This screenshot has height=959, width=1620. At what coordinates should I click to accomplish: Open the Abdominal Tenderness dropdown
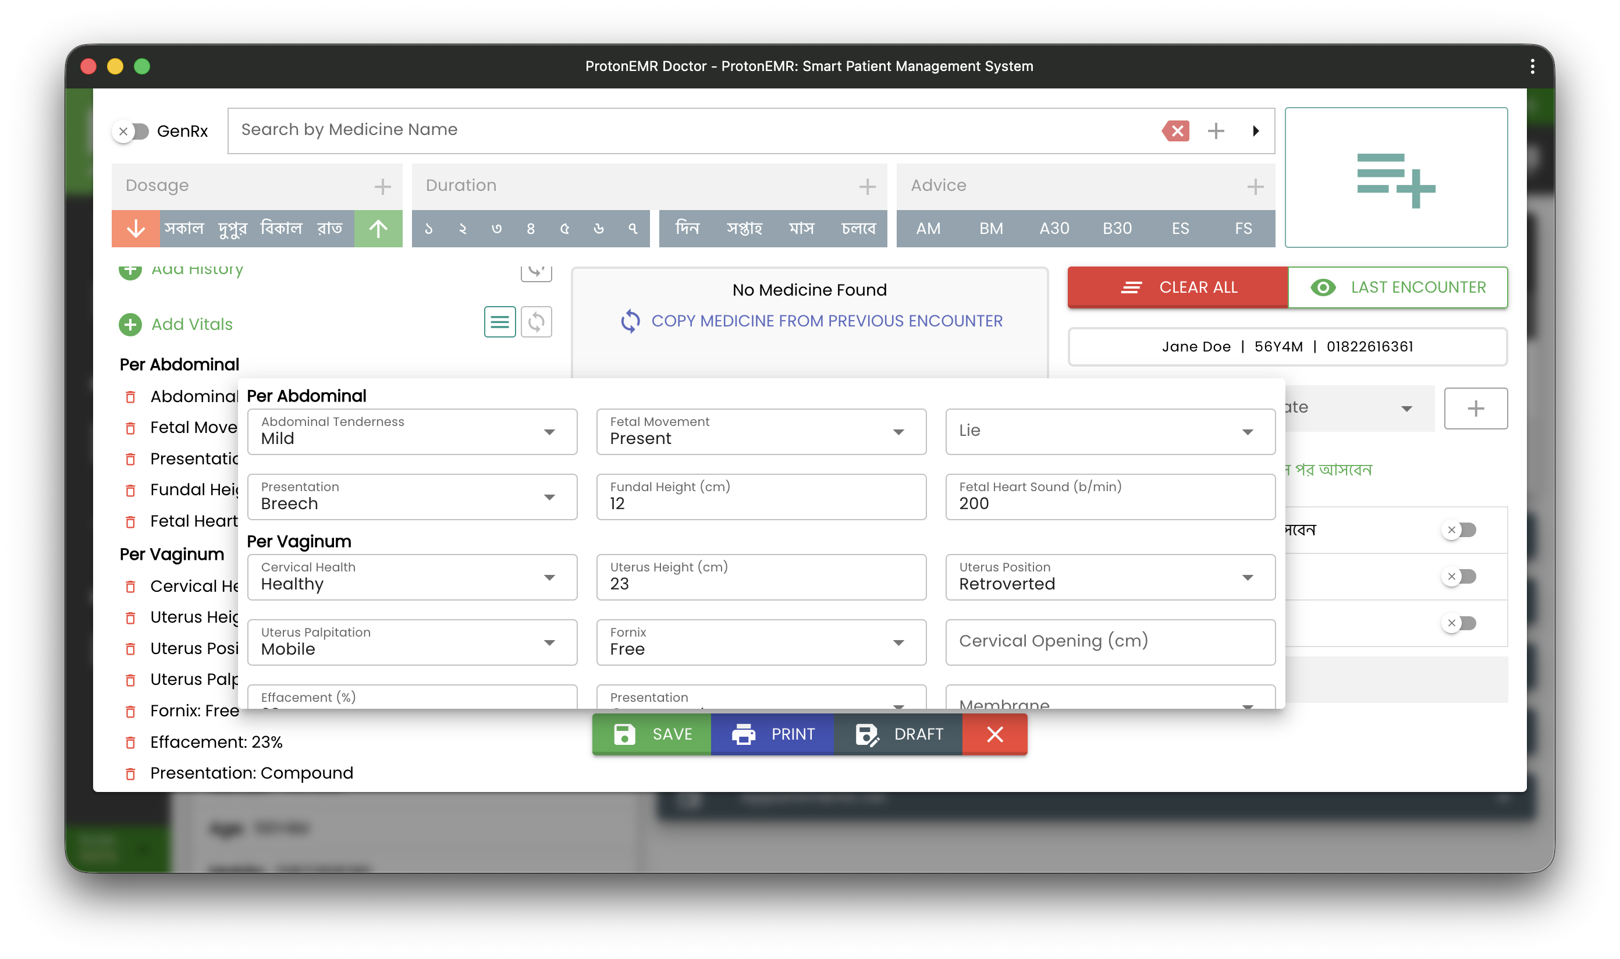click(549, 432)
